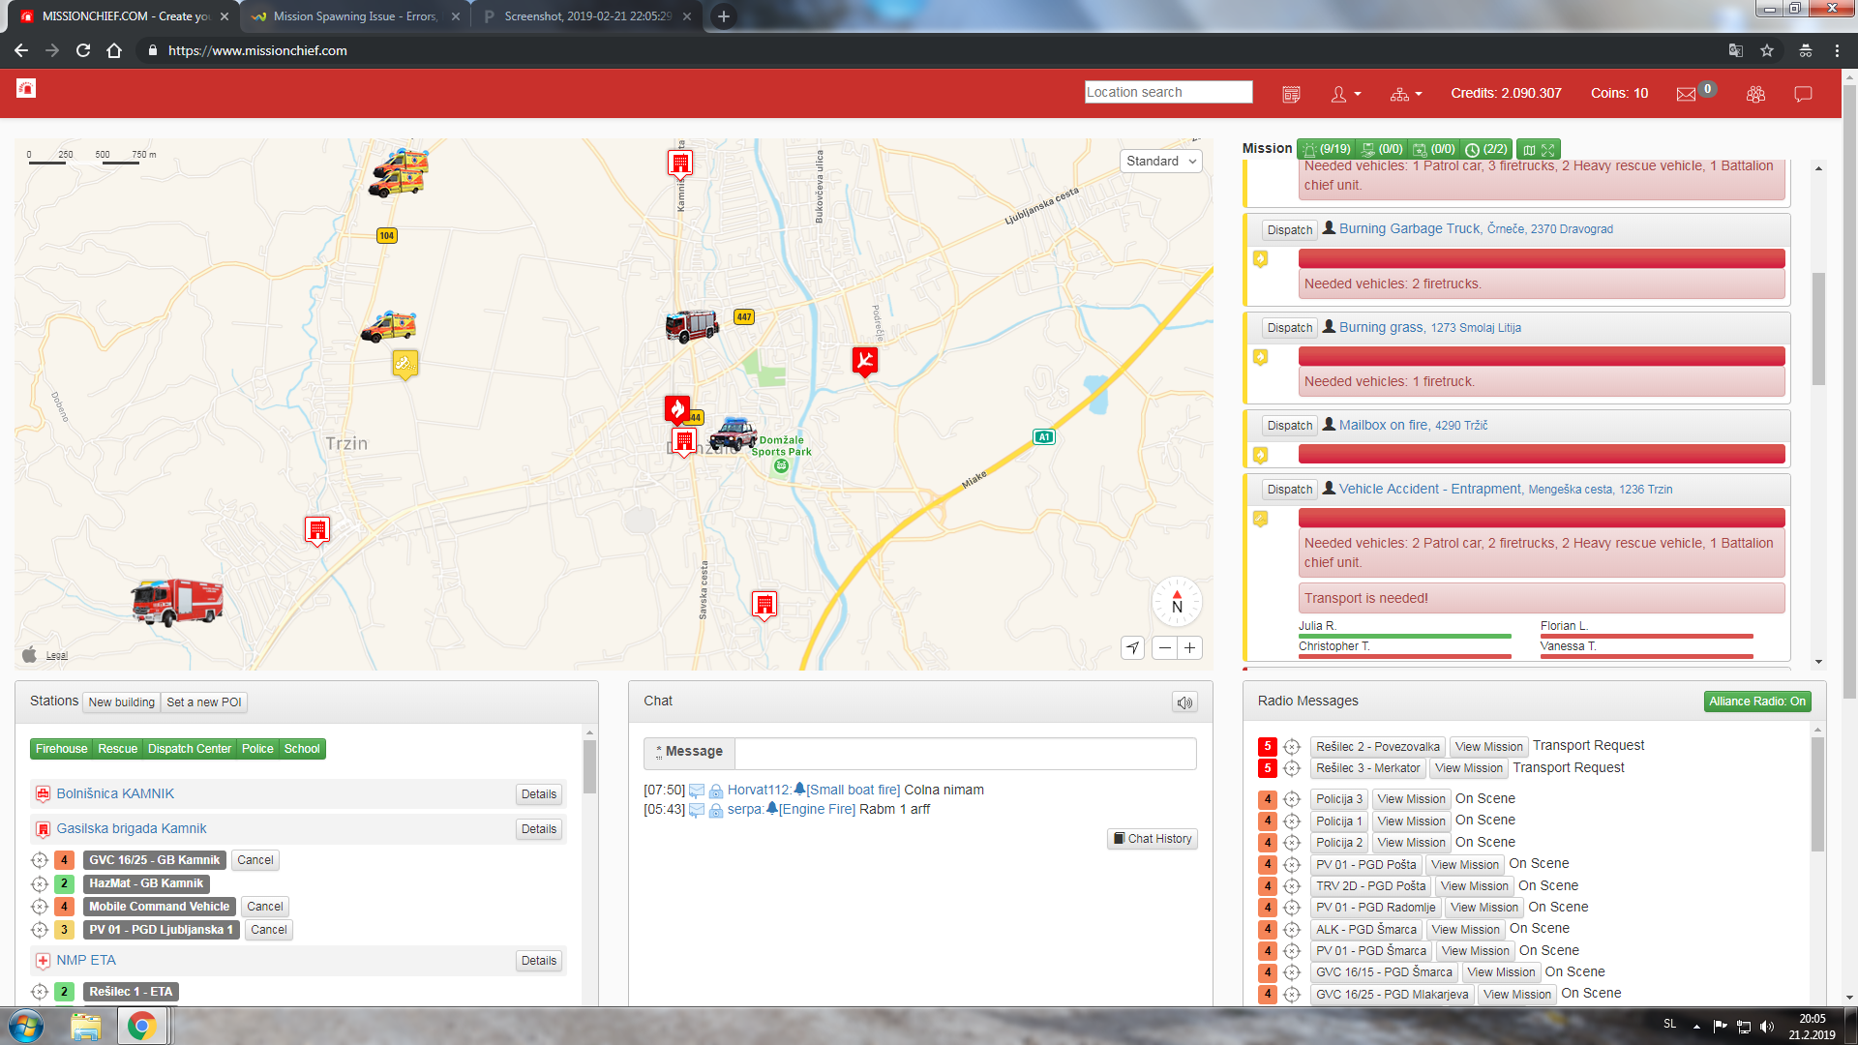Go to the Missionchief home logo

(x=26, y=88)
